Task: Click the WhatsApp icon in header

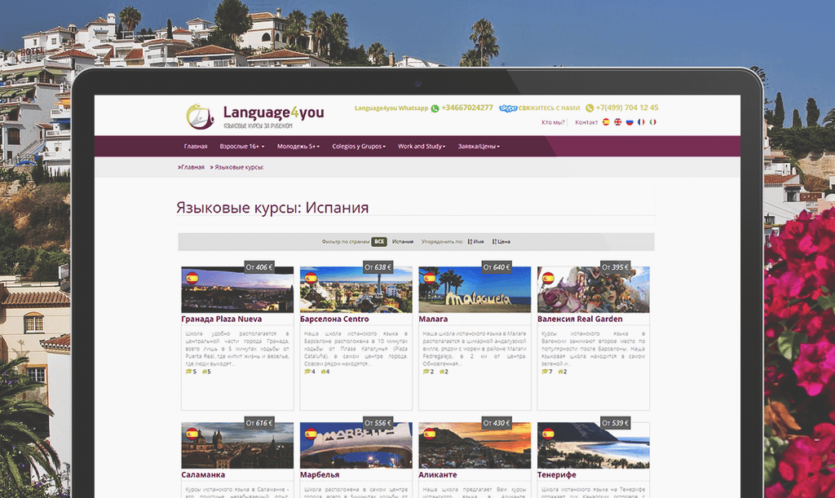Action: [435, 108]
